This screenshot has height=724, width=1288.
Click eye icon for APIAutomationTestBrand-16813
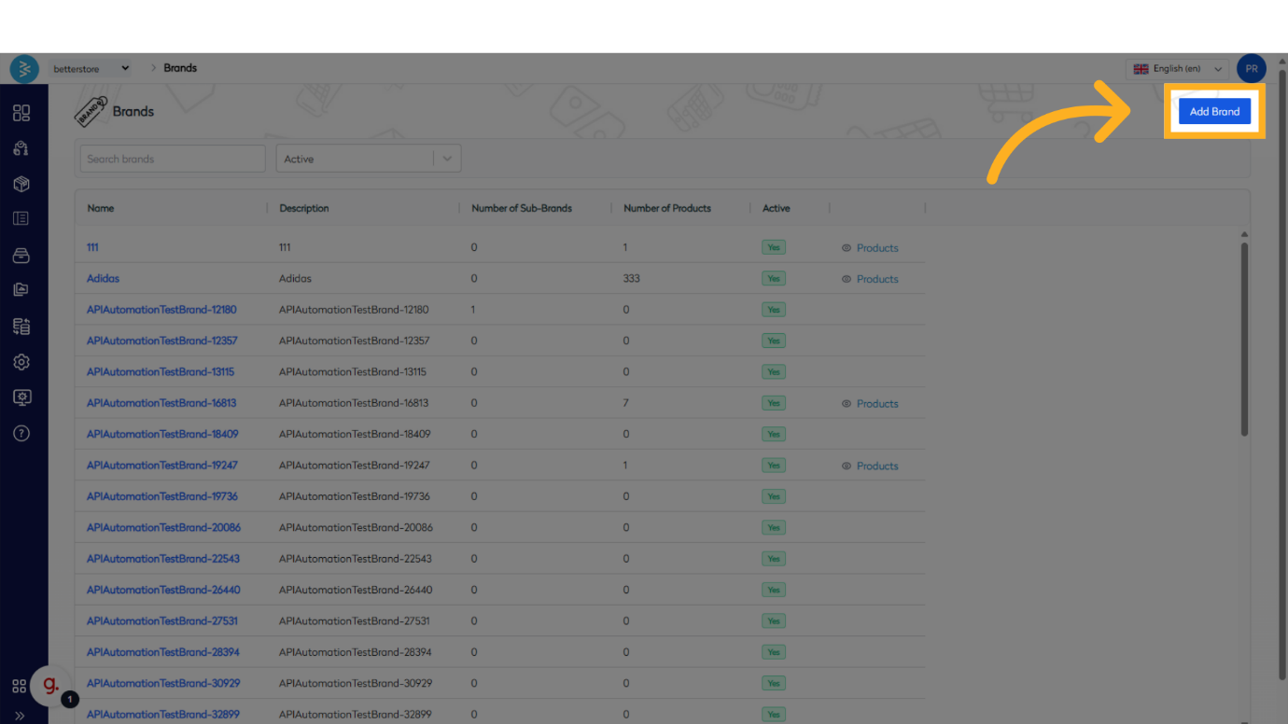[847, 404]
